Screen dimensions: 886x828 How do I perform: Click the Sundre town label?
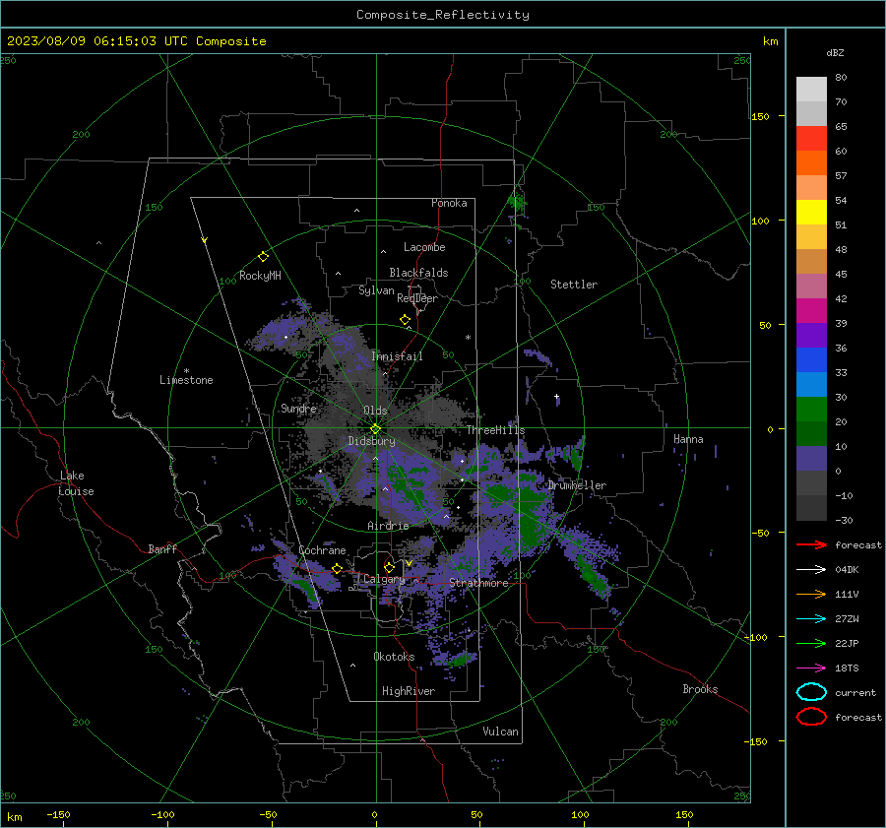tap(298, 409)
